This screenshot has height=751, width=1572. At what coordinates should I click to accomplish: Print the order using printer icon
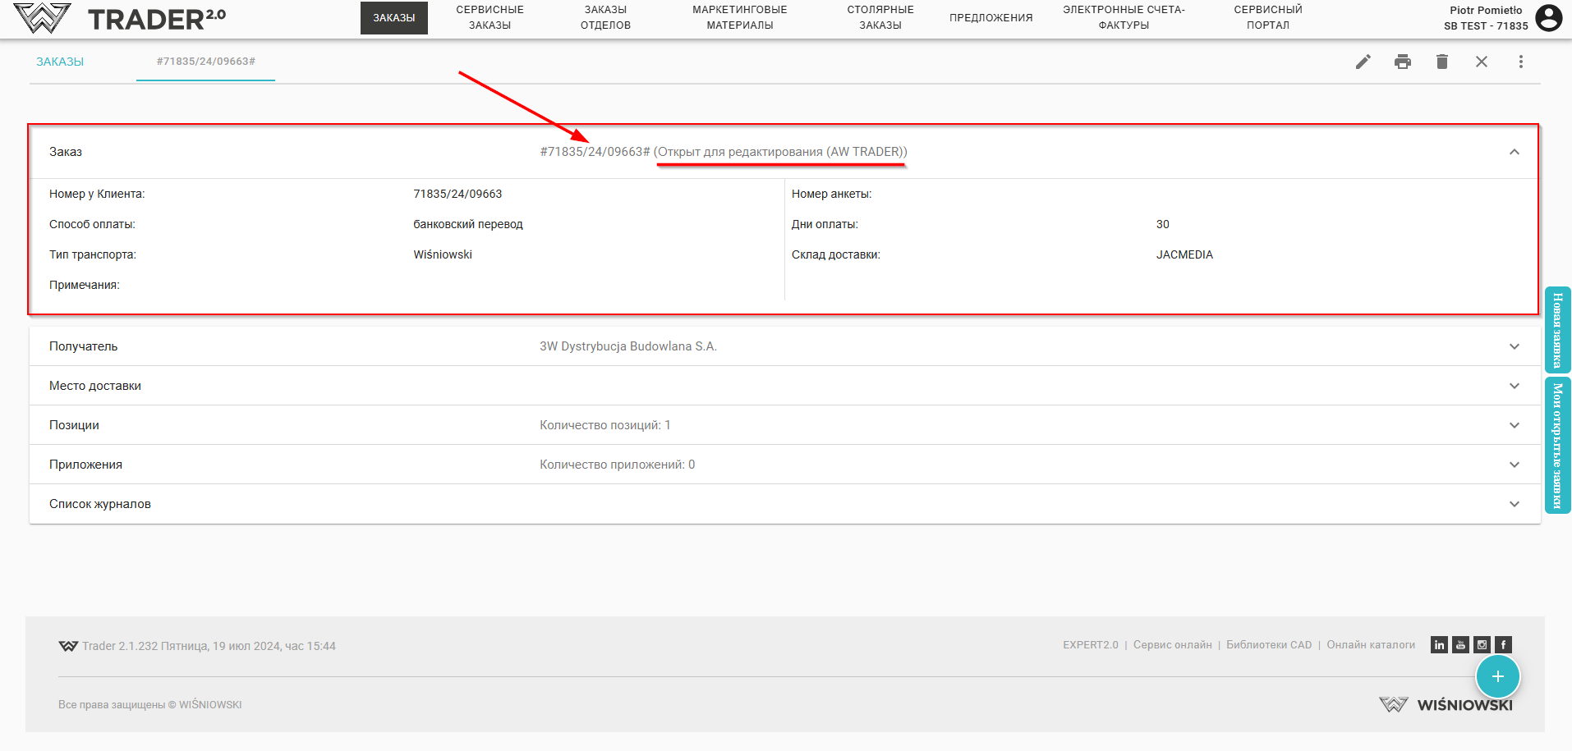click(x=1402, y=62)
